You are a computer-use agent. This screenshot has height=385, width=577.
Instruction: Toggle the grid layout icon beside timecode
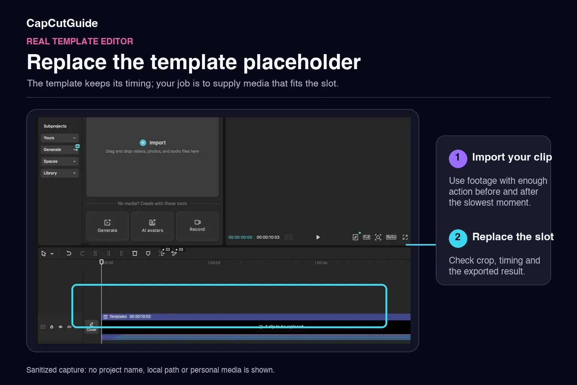tap(288, 237)
